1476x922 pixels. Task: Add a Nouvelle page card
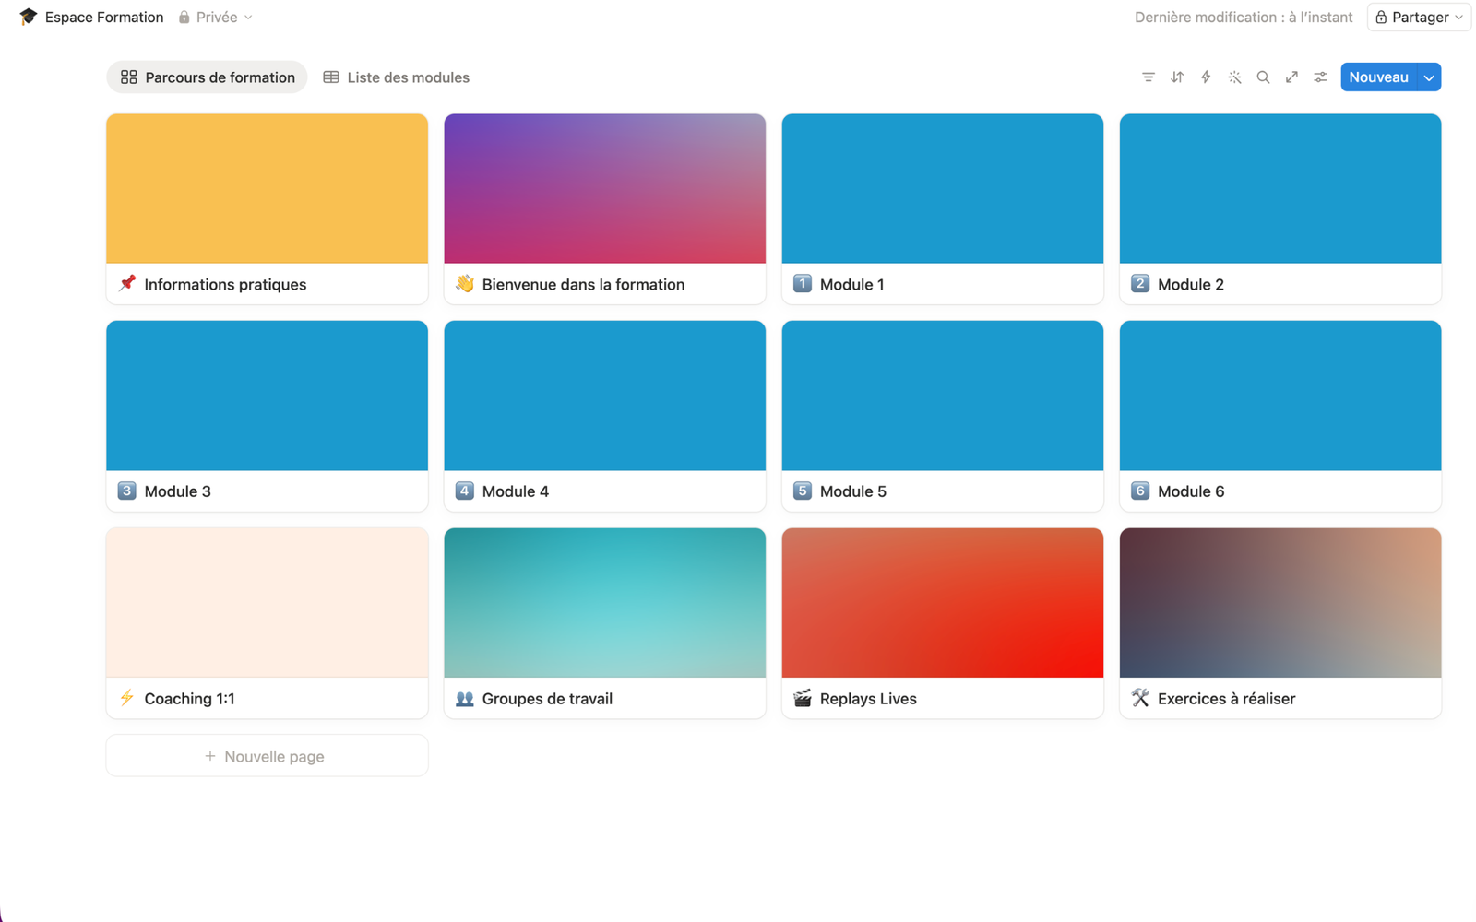[x=267, y=756]
